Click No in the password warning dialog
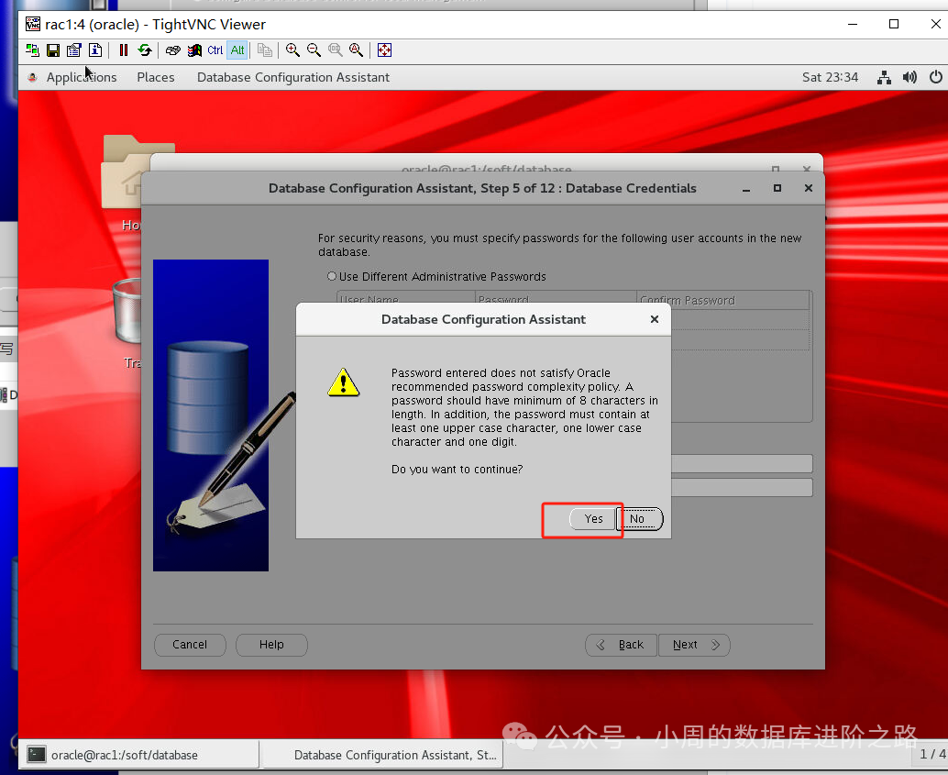Viewport: 948px width, 775px height. (639, 519)
